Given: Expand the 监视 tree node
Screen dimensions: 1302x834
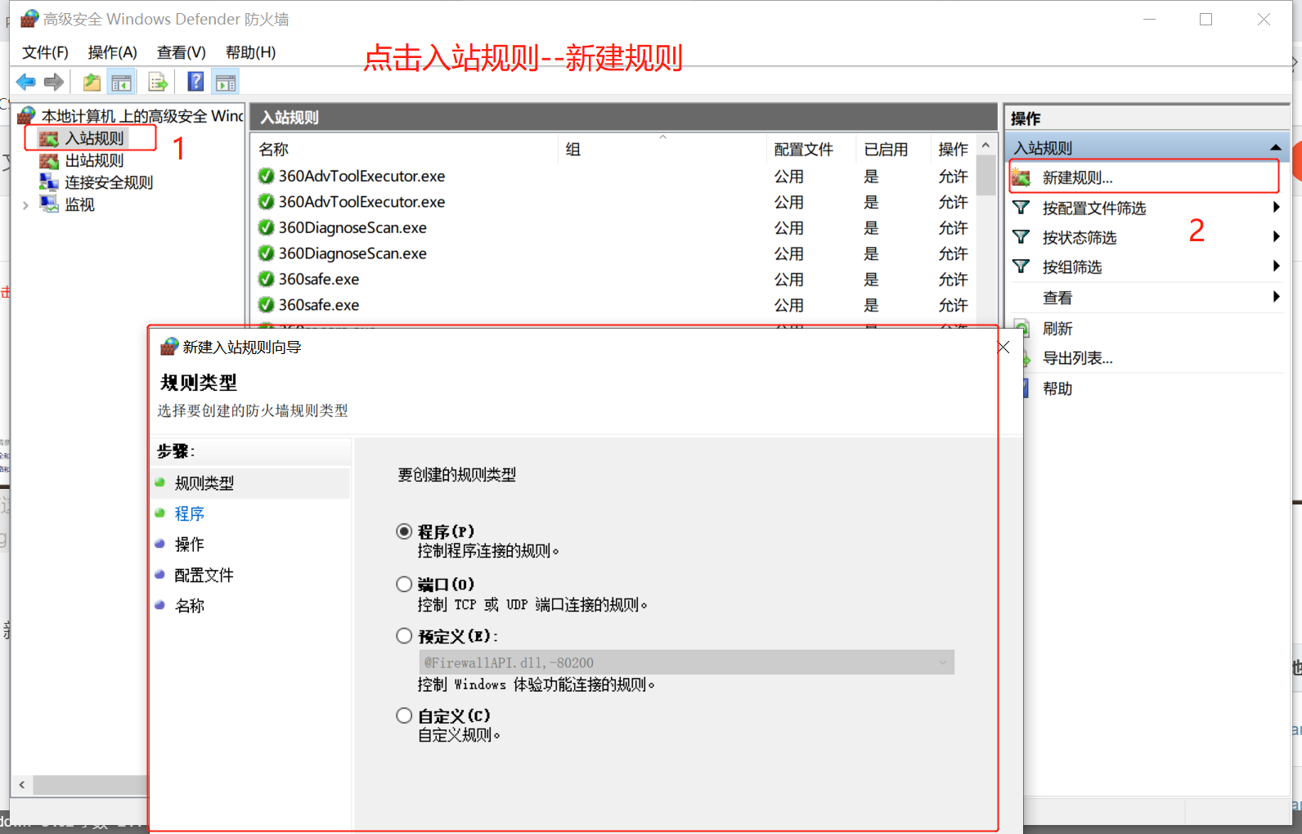Looking at the screenshot, I should 25,205.
